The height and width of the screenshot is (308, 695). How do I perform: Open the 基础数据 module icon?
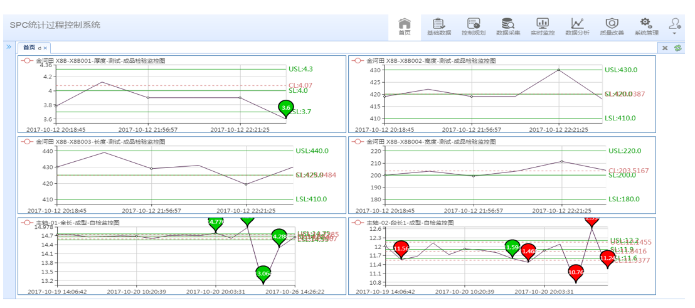[438, 26]
